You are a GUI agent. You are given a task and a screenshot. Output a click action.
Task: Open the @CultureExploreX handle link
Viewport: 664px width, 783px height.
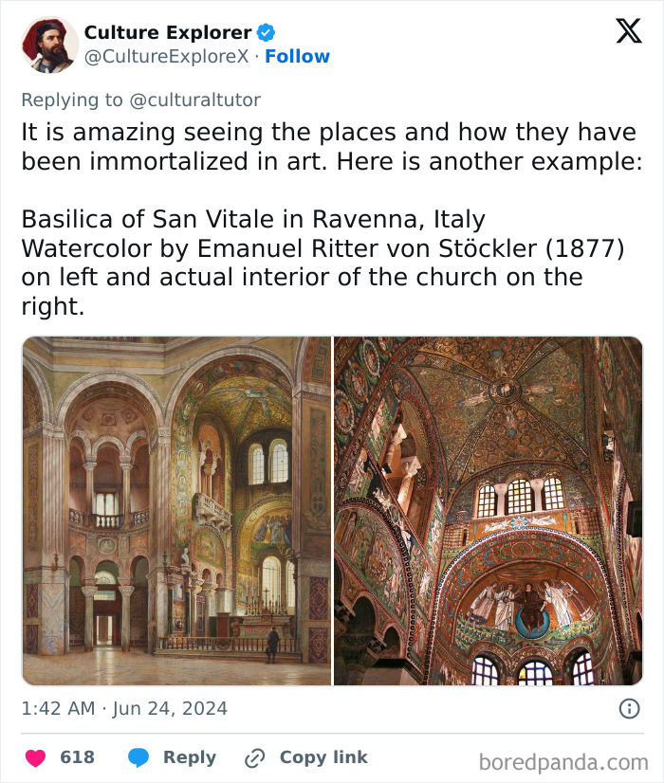(x=167, y=57)
